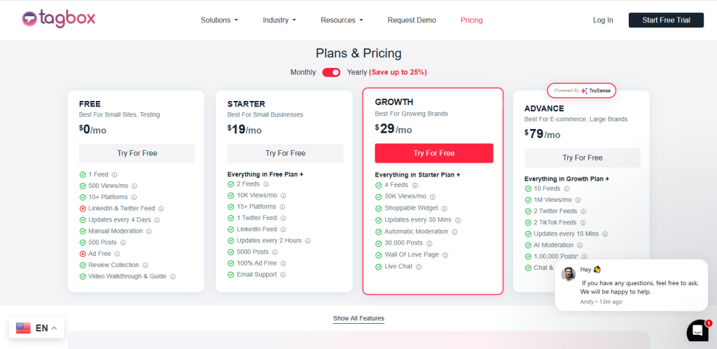This screenshot has width=717, height=349.
Task: Click the Show All Features link
Action: click(x=358, y=318)
